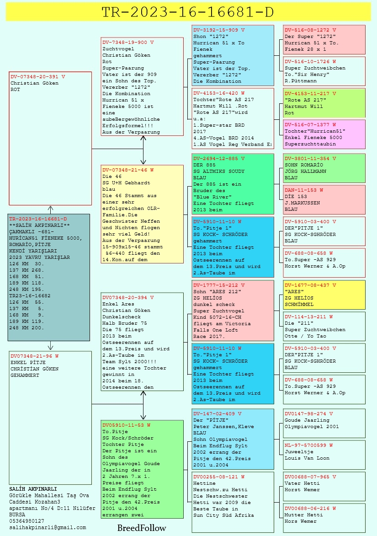Click ring DV-516-10-1726 W
The height and width of the screenshot is (536, 377).
point(310,62)
